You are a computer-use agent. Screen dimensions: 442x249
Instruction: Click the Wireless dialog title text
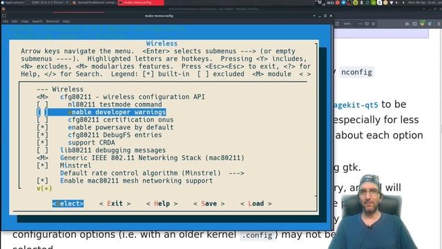[162, 44]
